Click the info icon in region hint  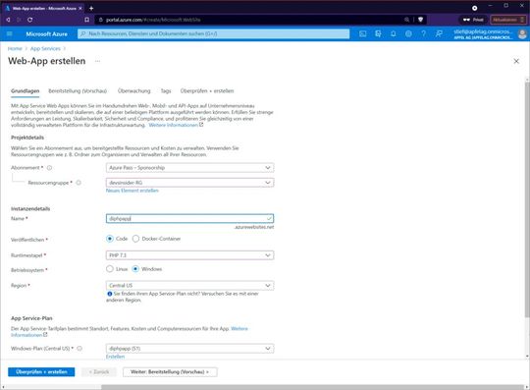tap(110, 294)
